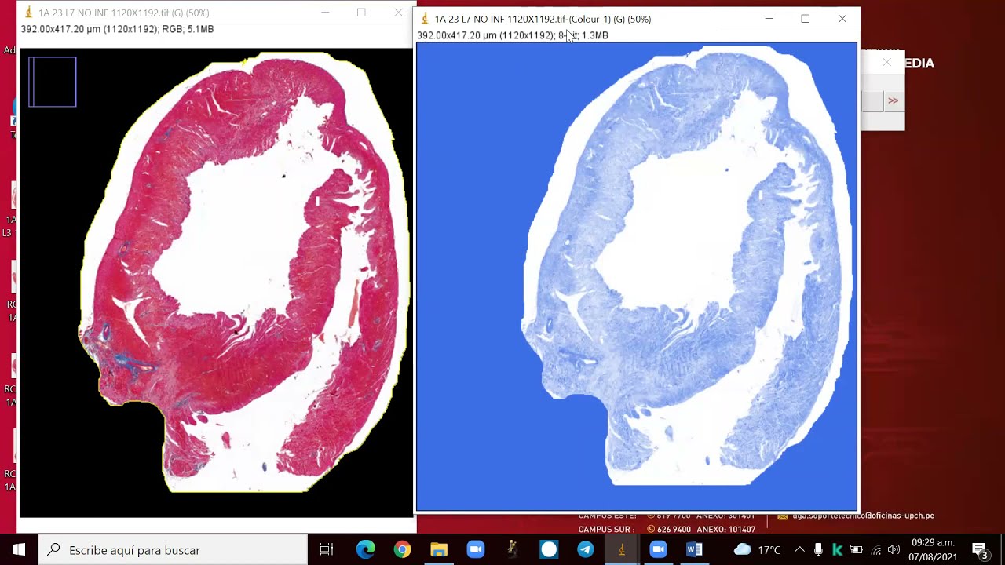Viewport: 1005px width, 565px height.
Task: Check the battery status icon
Action: 857,550
